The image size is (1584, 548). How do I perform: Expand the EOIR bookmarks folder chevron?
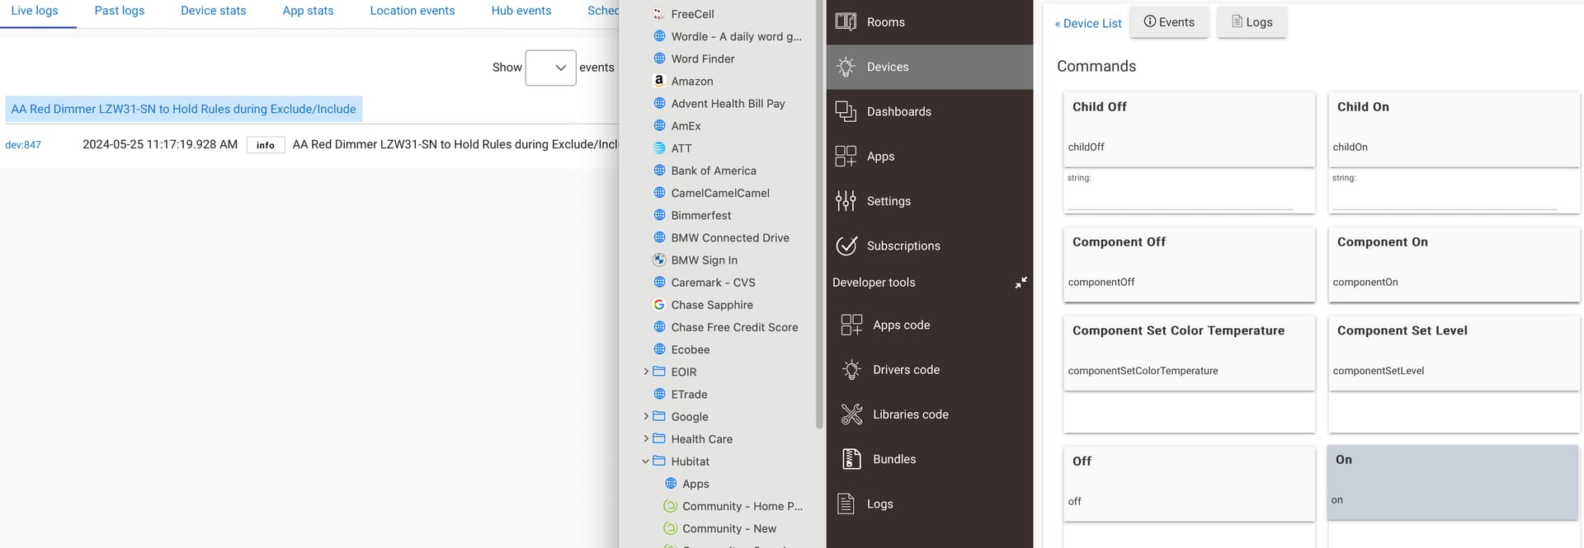coord(646,372)
